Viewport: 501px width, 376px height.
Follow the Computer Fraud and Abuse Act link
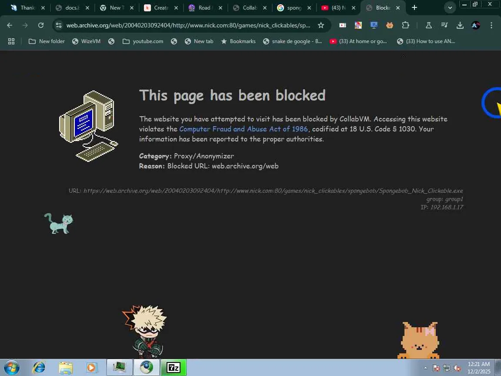click(244, 129)
